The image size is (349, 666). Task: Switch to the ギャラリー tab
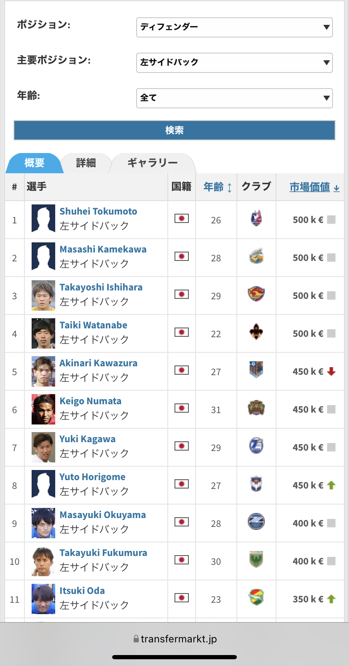pos(153,163)
